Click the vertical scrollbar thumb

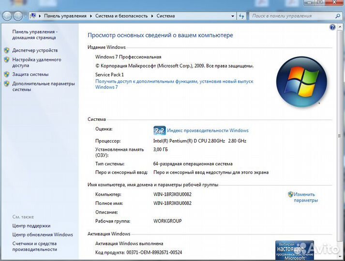[x=340, y=136]
